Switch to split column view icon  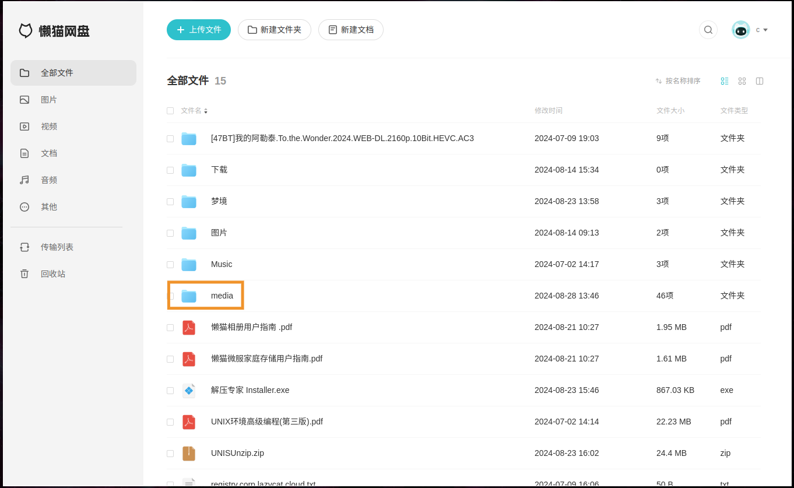point(760,81)
